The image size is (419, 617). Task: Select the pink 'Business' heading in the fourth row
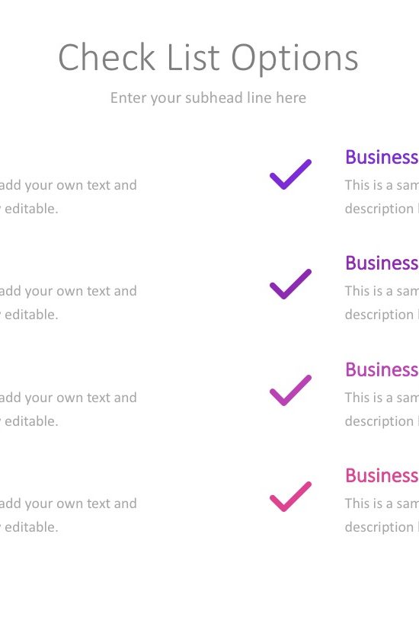tap(382, 475)
